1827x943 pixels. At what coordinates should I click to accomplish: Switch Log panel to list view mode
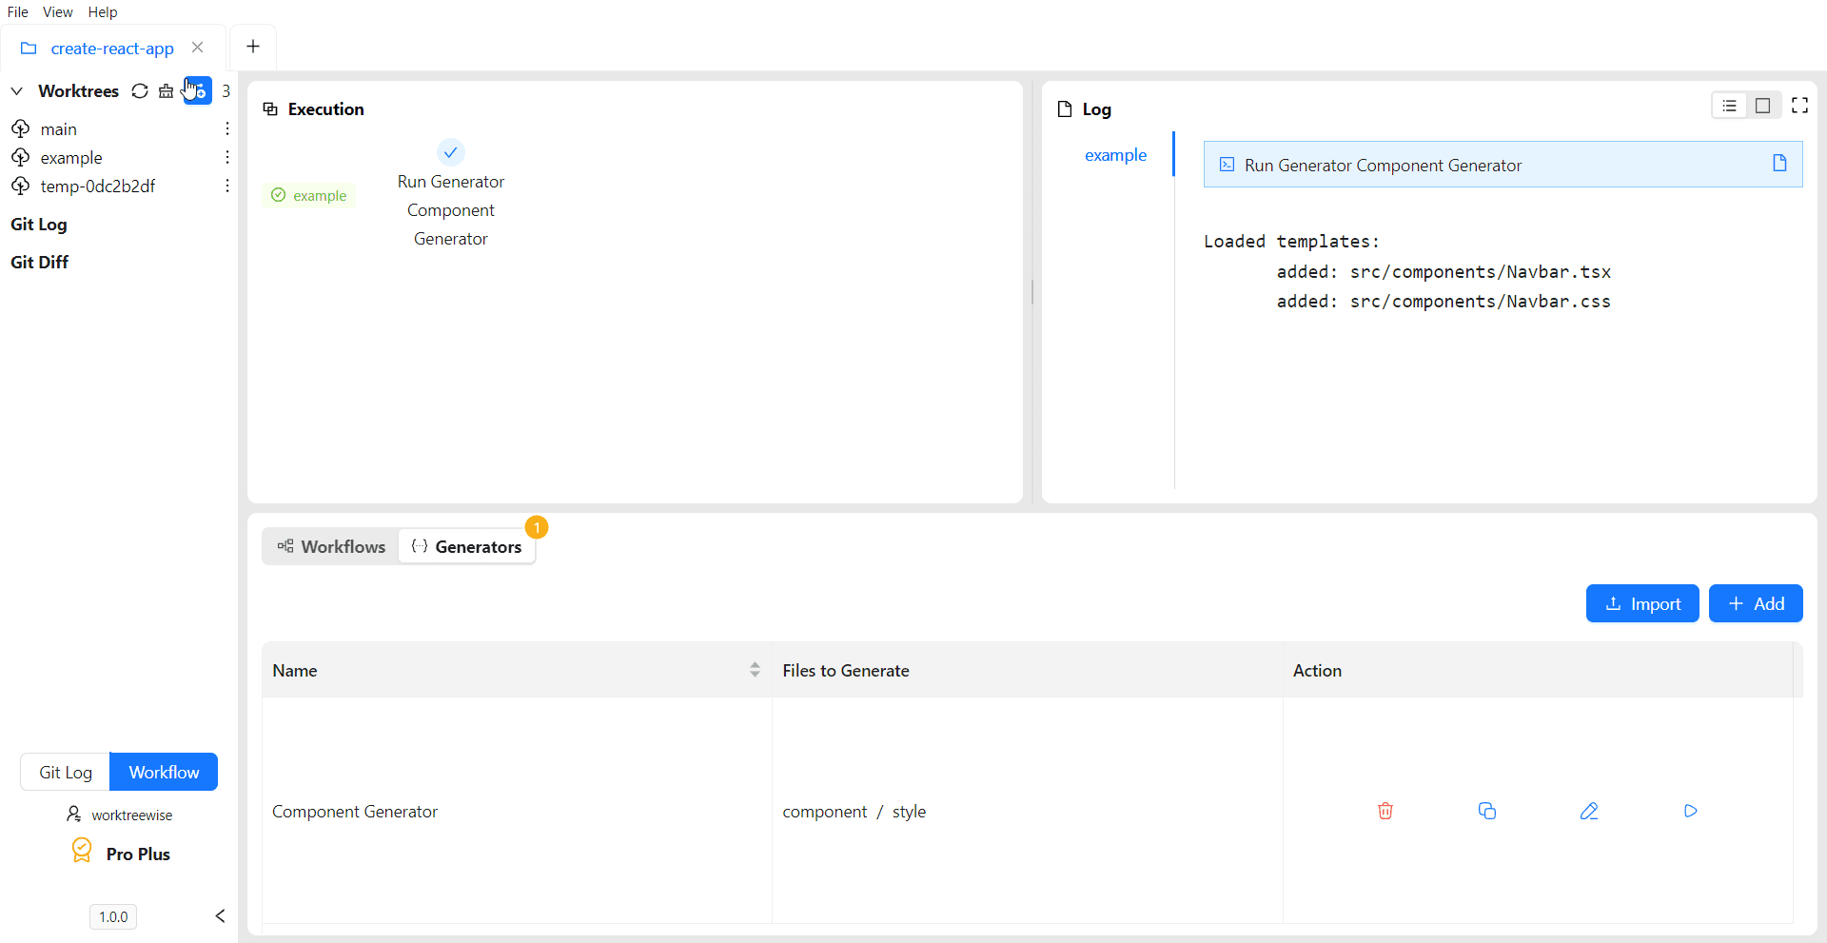pyautogui.click(x=1729, y=105)
